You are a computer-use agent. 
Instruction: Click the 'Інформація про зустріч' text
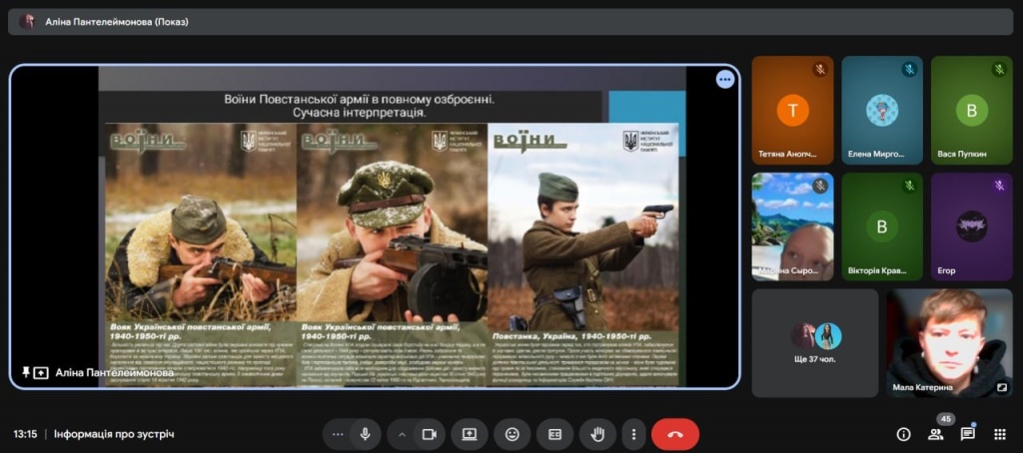114,434
